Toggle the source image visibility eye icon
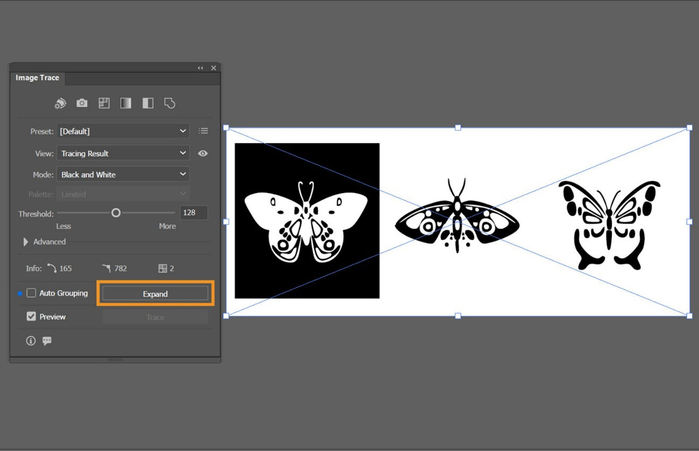The height and width of the screenshot is (451, 699). click(x=203, y=153)
